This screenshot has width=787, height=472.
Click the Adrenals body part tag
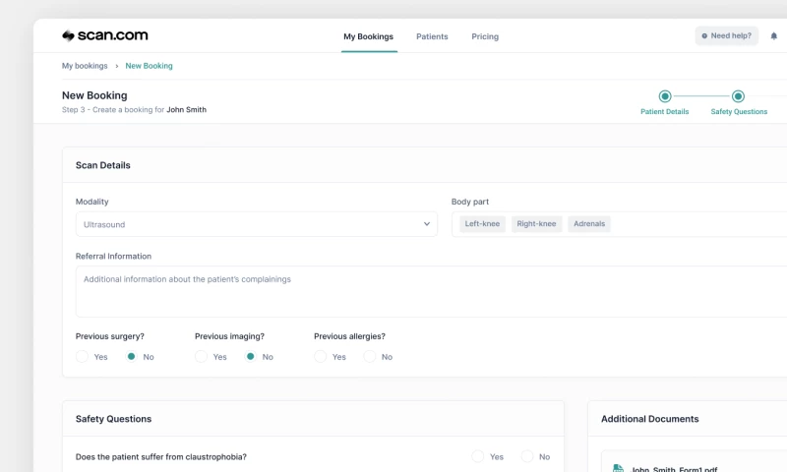(589, 224)
